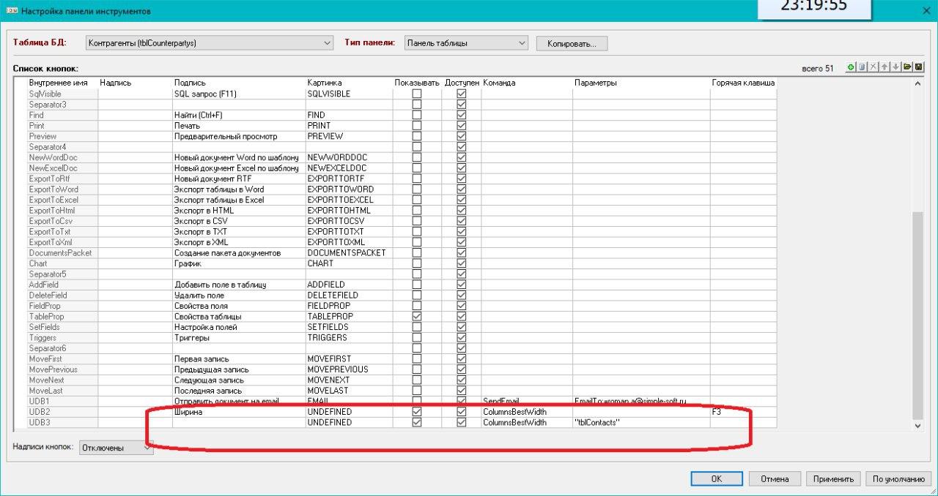Click the add separator icon
Screen dimensions: 938x496
[863, 67]
